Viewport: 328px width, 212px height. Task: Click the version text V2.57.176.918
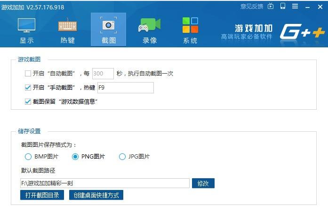click(x=45, y=8)
